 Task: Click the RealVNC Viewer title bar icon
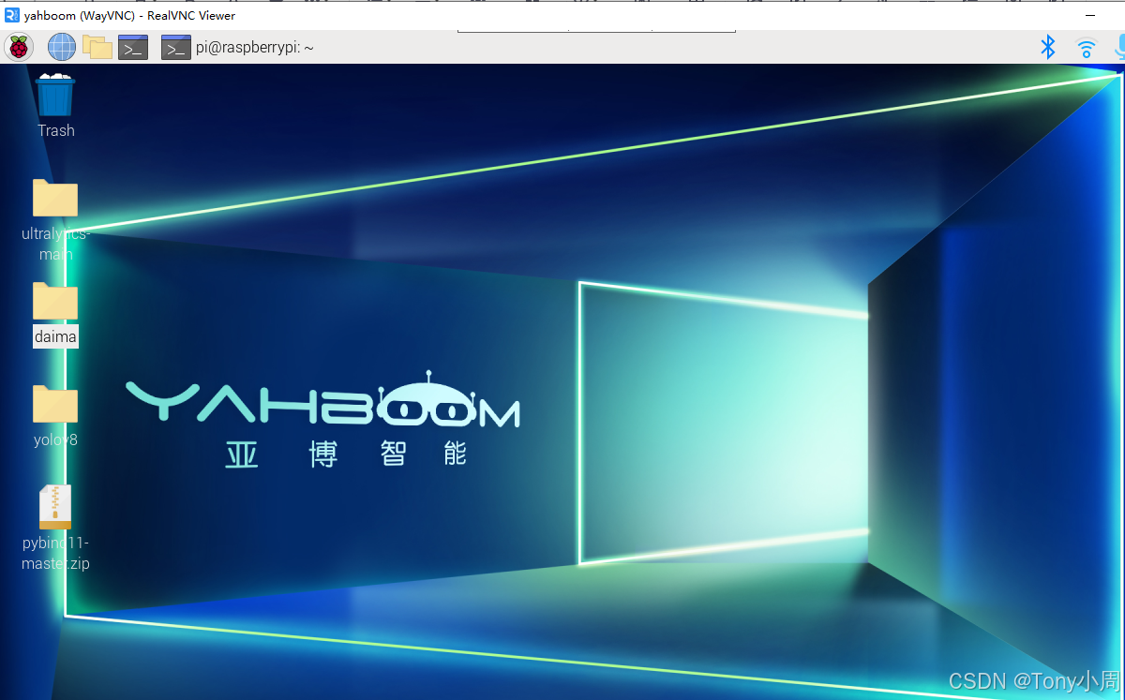tap(12, 15)
